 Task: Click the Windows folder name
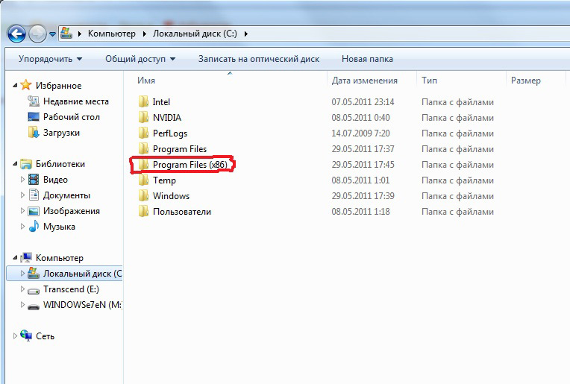pyautogui.click(x=171, y=196)
